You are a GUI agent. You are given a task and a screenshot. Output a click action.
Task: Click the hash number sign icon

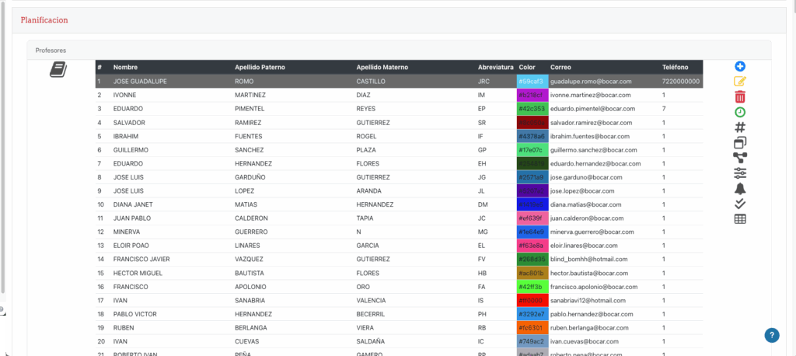740,127
